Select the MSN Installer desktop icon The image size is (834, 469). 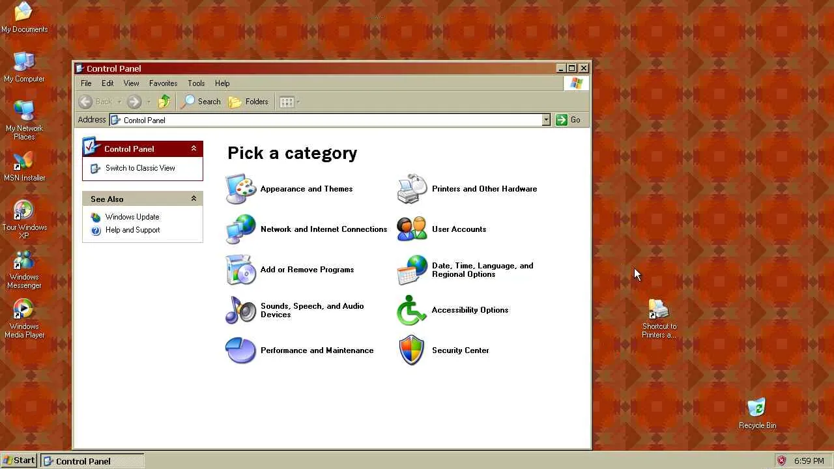[x=24, y=167]
